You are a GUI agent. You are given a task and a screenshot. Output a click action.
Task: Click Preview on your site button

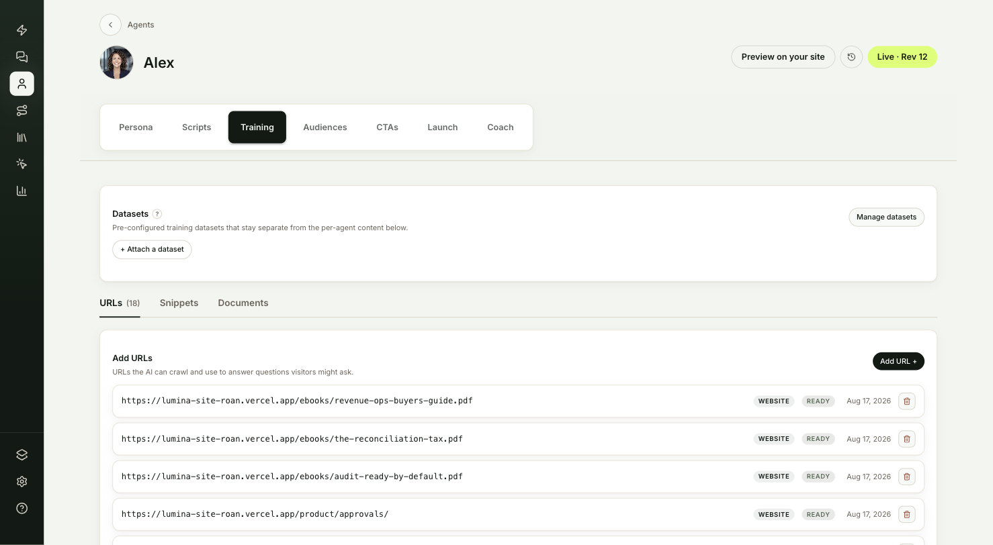(783, 57)
